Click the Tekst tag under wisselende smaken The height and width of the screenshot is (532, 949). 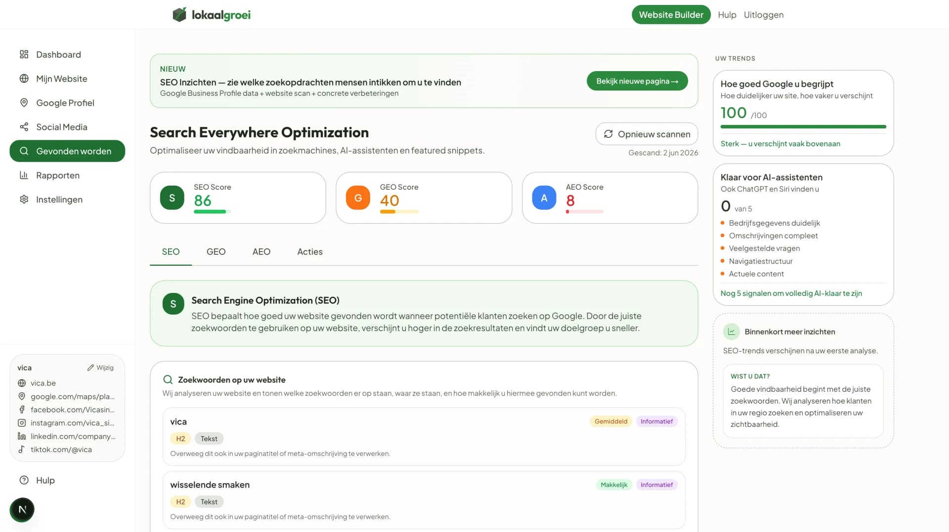[x=209, y=502]
